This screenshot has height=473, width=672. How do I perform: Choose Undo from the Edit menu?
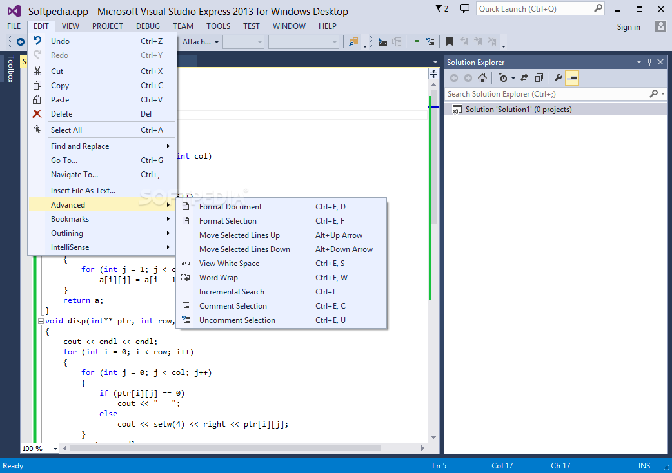[103, 41]
